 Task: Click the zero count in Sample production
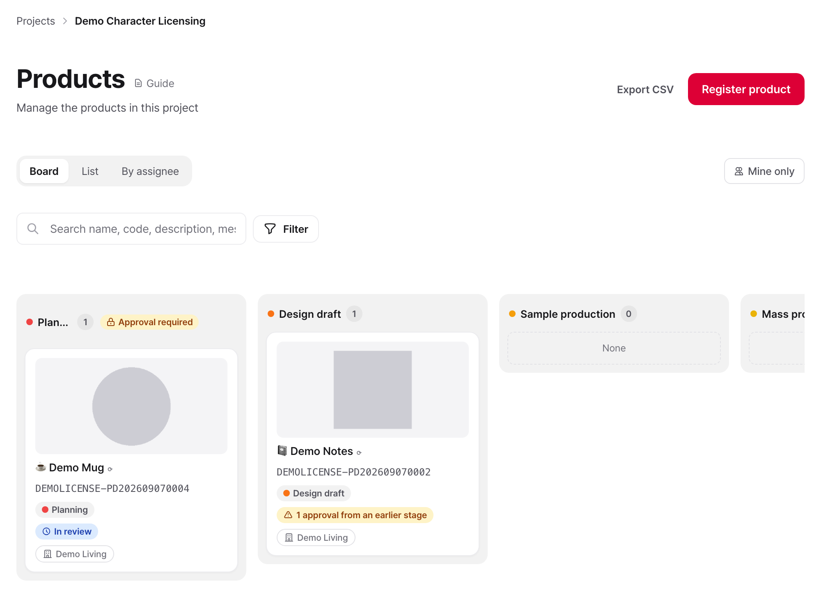coord(628,314)
